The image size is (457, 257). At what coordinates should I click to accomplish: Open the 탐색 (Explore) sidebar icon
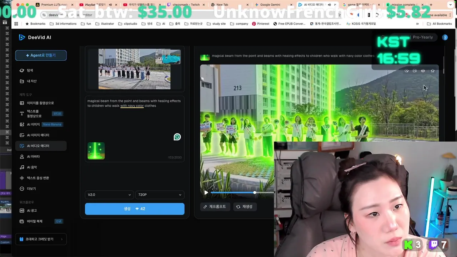(x=22, y=70)
